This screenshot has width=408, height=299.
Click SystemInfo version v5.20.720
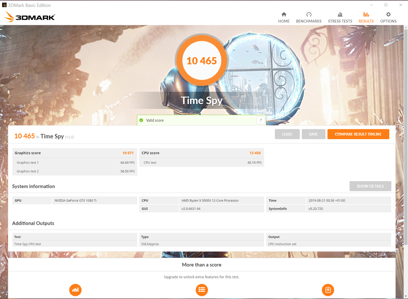pos(316,209)
